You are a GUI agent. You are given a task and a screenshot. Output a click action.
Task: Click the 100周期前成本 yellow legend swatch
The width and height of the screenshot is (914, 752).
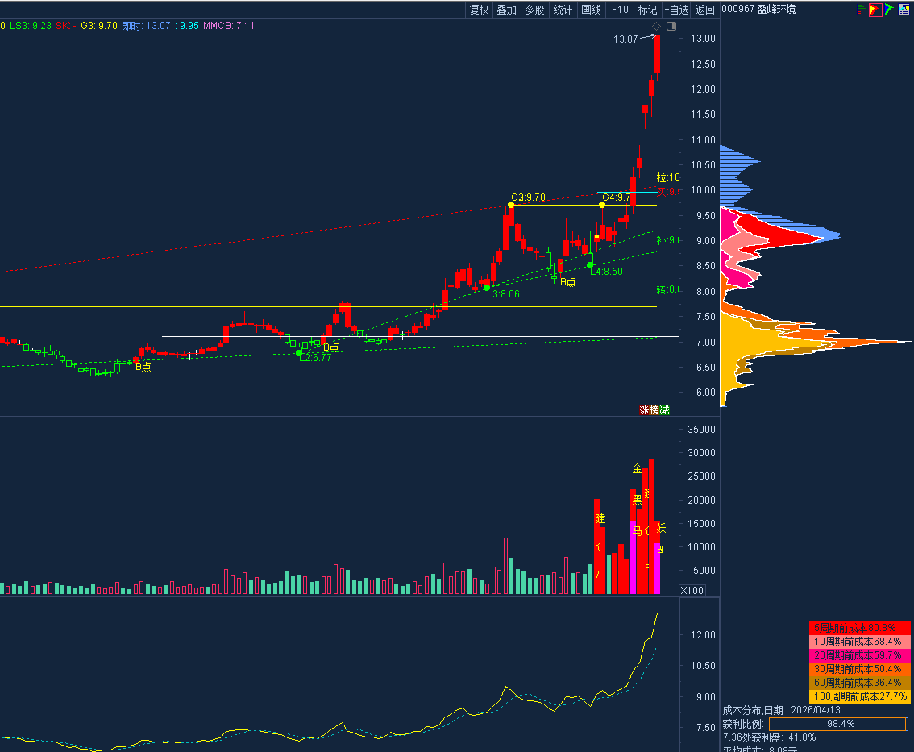point(859,696)
